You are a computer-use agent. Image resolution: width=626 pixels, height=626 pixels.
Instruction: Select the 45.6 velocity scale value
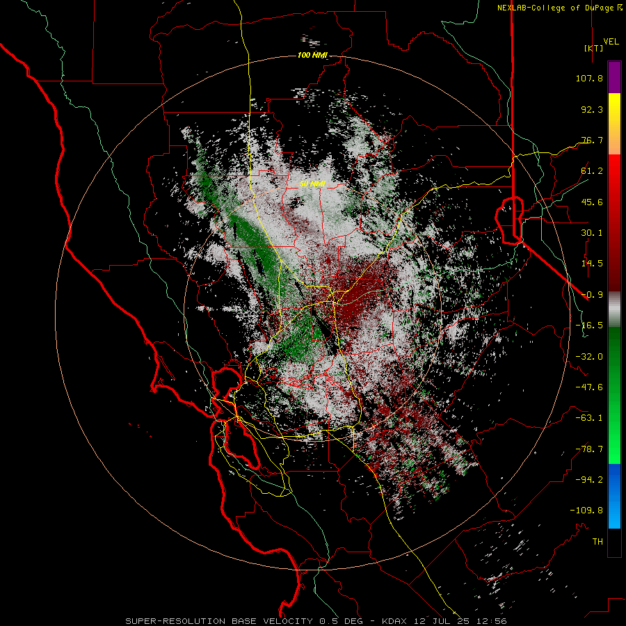592,202
